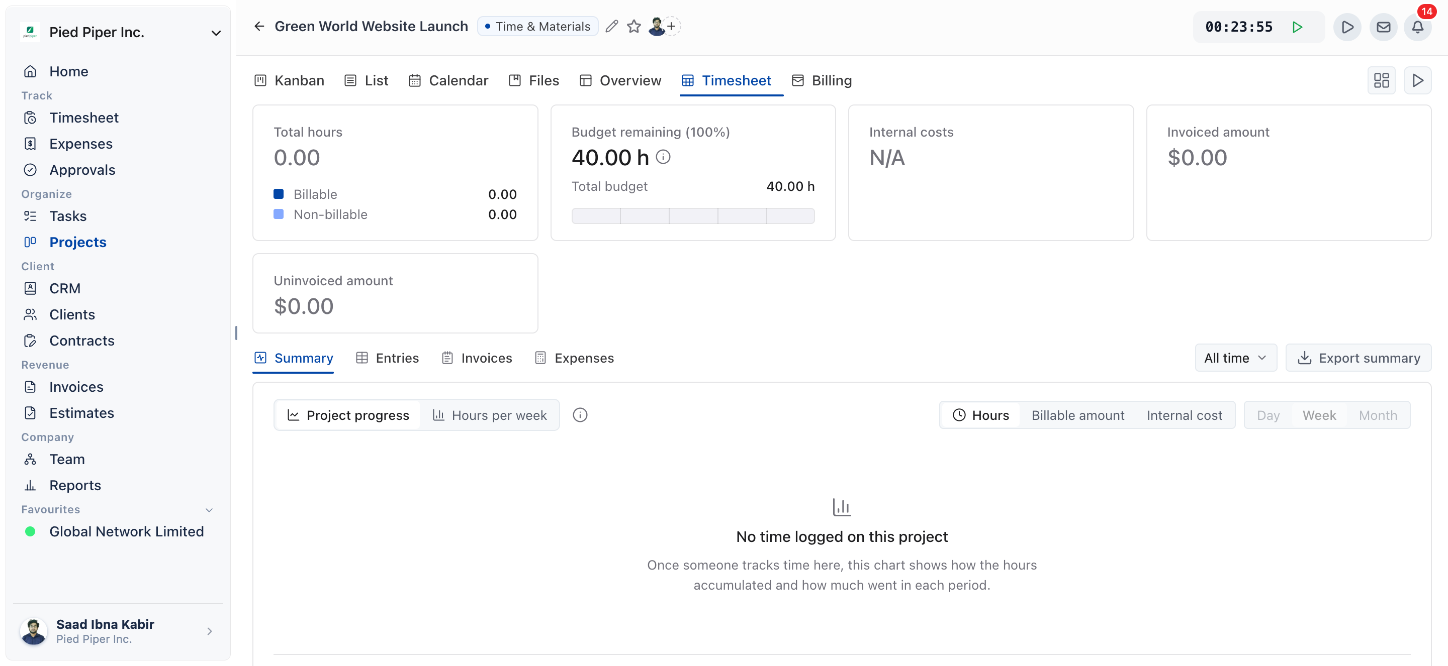Star the project as favourite
Screen dimensions: 1448x666
point(634,27)
